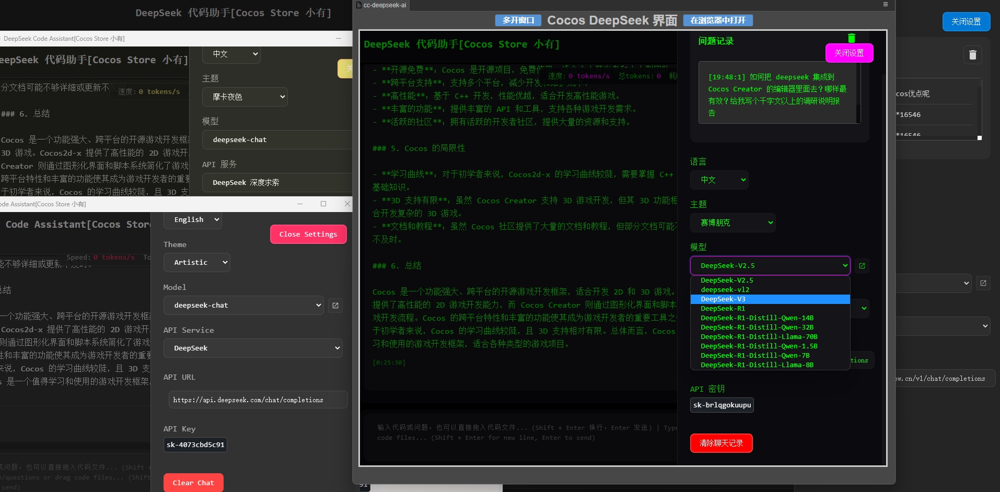Click the Clear Chat button
This screenshot has width=1000, height=492.
pyautogui.click(x=193, y=483)
